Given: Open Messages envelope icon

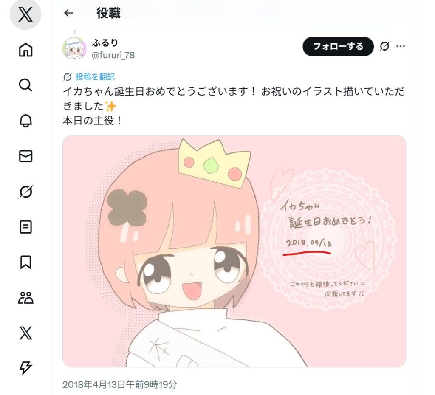Looking at the screenshot, I should (25, 156).
